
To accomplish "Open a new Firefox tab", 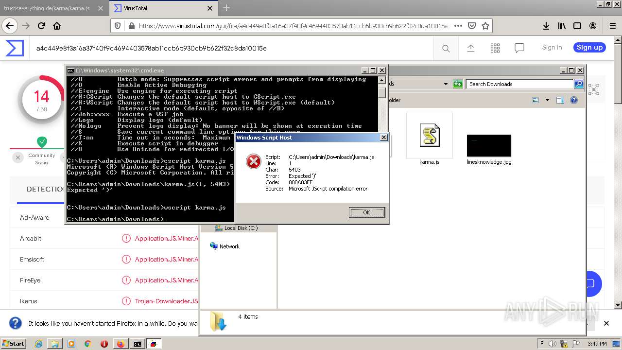I will click(x=226, y=8).
